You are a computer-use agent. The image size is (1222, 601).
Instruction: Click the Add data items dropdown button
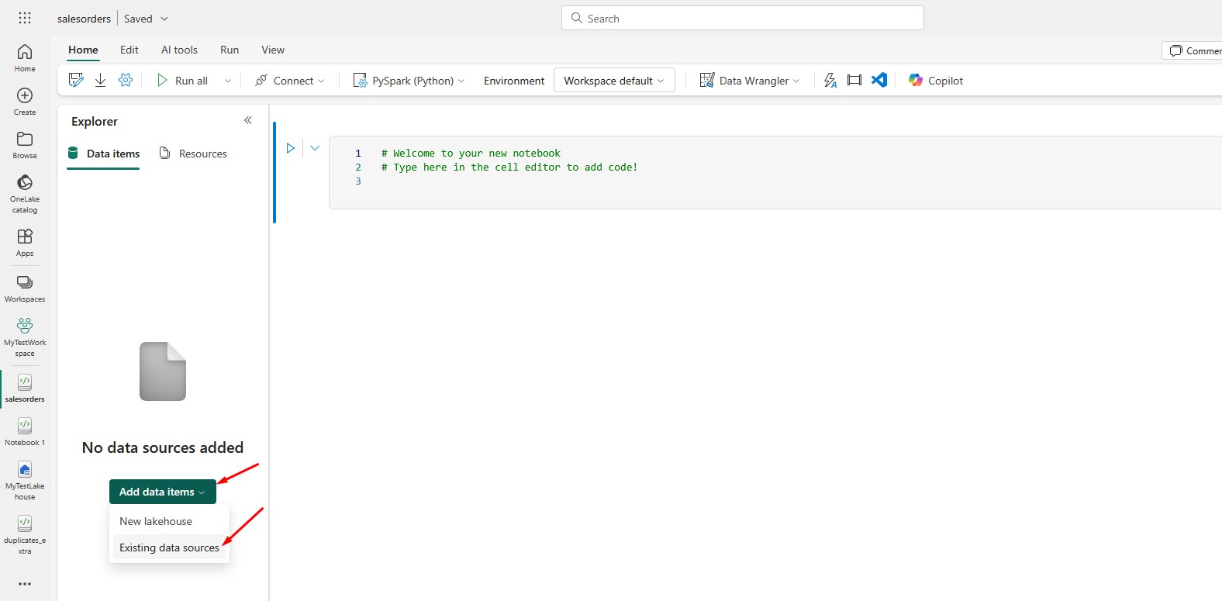click(x=162, y=492)
